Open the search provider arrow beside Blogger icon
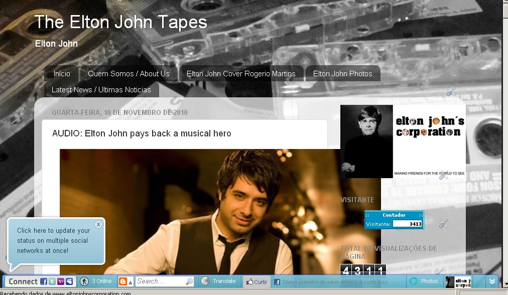 tap(131, 282)
